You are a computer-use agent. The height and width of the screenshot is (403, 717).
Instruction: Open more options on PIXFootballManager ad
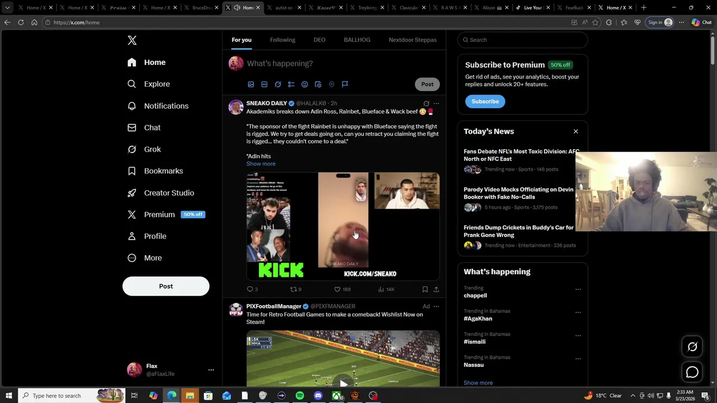tap(436, 306)
